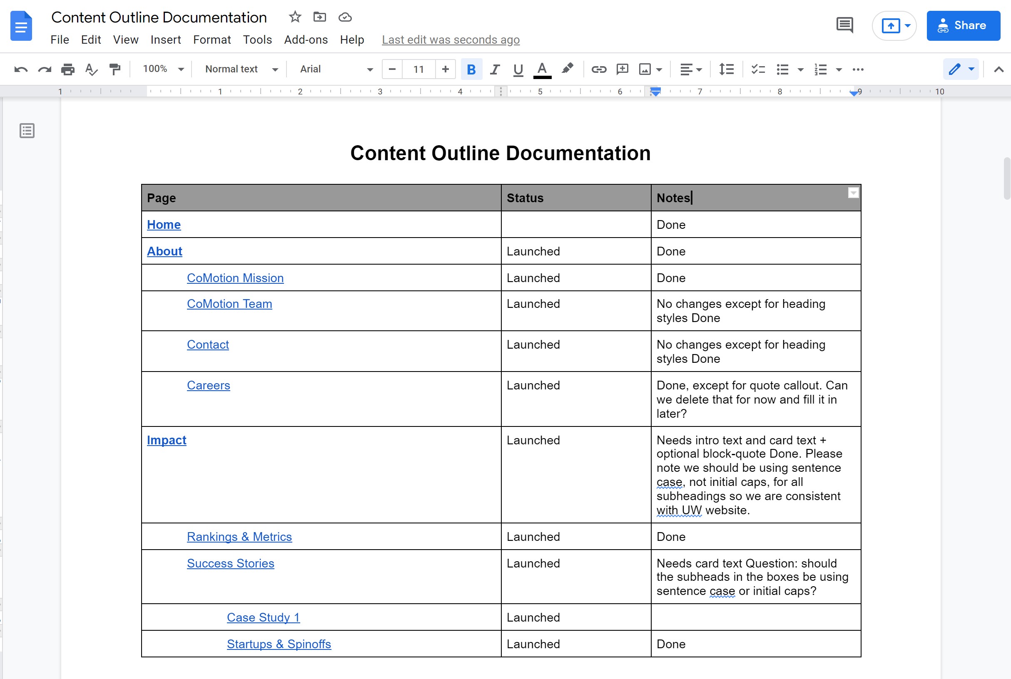Click the vertical scrollbar thumb
The width and height of the screenshot is (1011, 679).
point(1007,178)
